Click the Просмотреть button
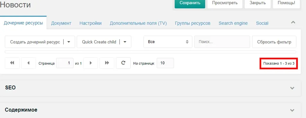 pyautogui.click(x=225, y=3)
